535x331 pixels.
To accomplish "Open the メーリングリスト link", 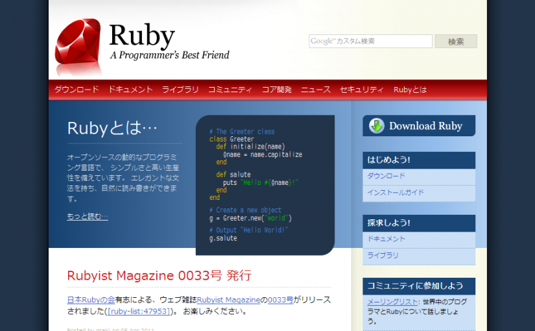I will click(392, 302).
